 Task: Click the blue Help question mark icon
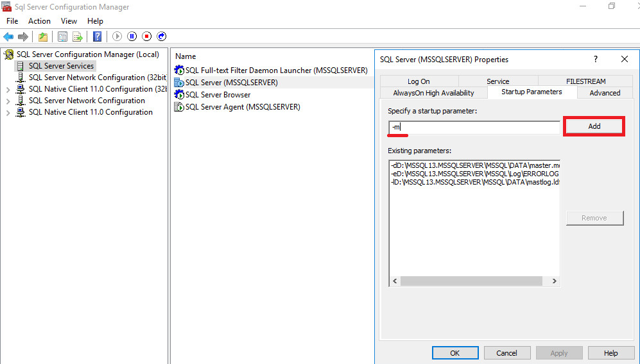pyautogui.click(x=97, y=37)
